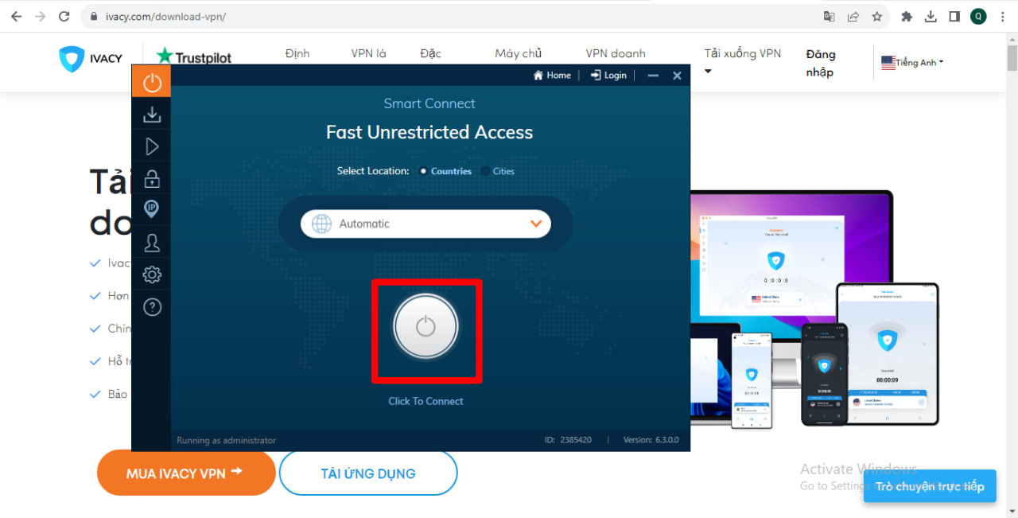
Task: Select the streaming play icon in sidebar
Action: pyautogui.click(x=151, y=146)
